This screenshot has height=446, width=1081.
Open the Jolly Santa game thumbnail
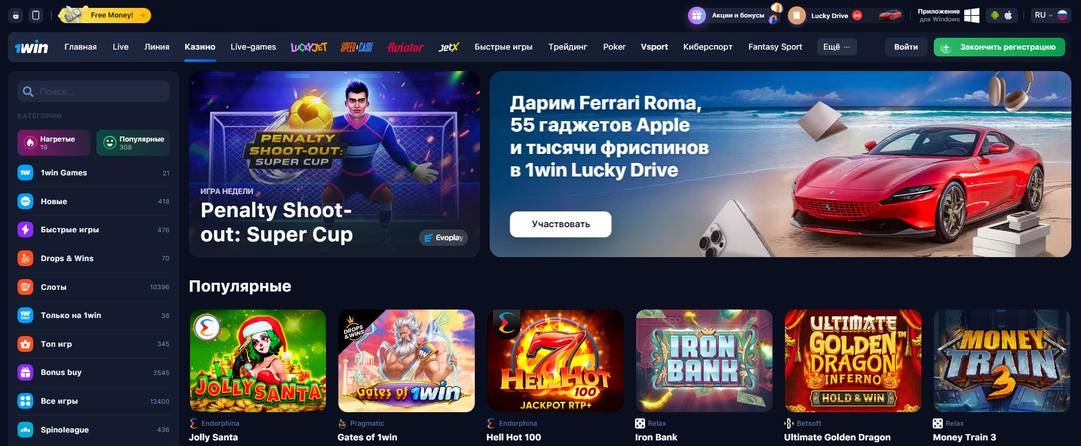[x=258, y=361]
